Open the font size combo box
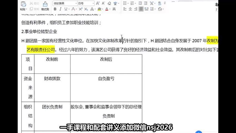This screenshot has width=236, height=133. (x=86, y=3)
